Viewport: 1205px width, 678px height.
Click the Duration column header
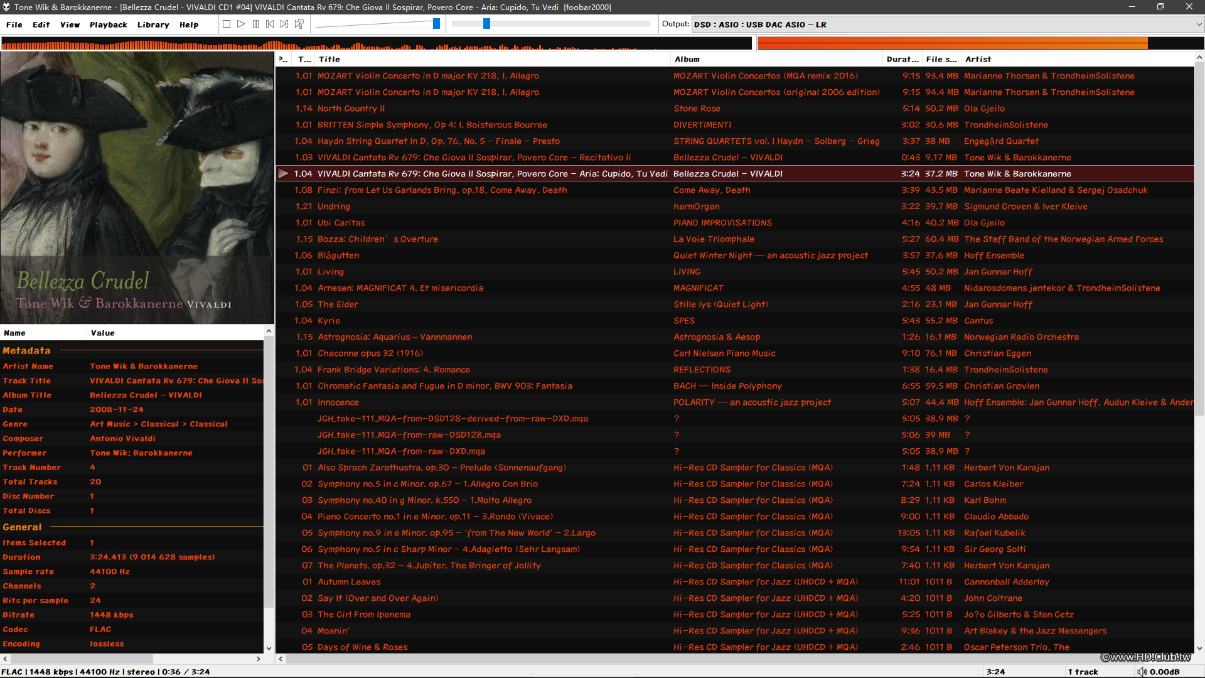point(902,59)
